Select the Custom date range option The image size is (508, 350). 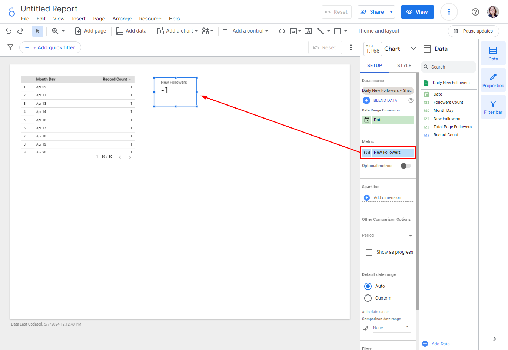[x=368, y=298]
